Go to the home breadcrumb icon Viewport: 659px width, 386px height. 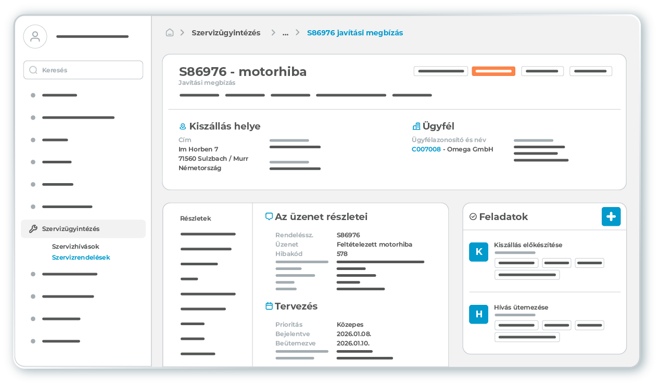(170, 32)
